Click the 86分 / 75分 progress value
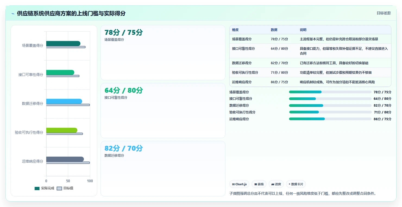This screenshot has width=402, height=207. pos(382,119)
